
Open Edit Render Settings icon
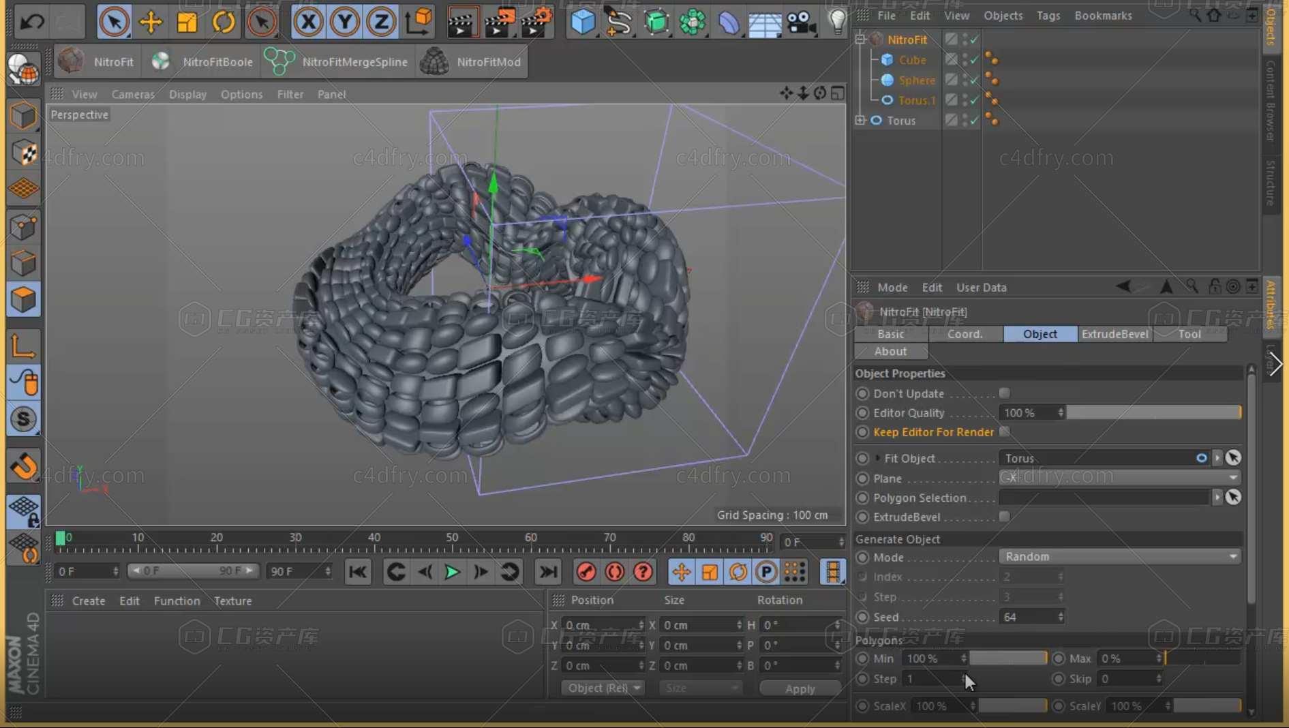coord(536,22)
